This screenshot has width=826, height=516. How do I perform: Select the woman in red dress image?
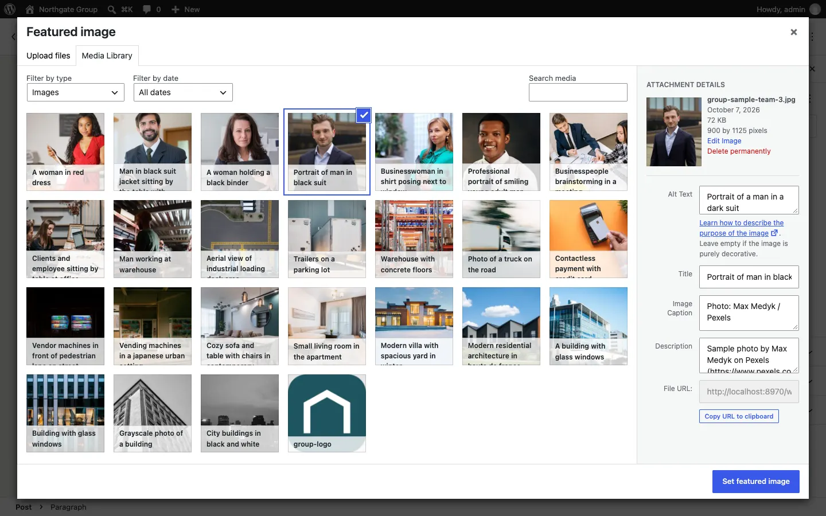[65, 152]
